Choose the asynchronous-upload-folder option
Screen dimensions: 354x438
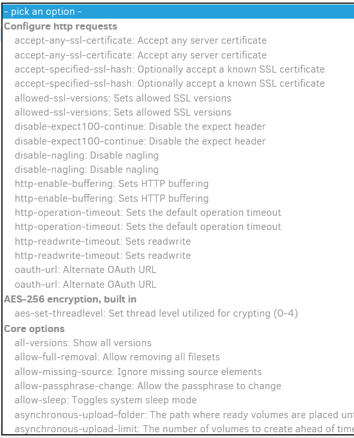pyautogui.click(x=178, y=415)
